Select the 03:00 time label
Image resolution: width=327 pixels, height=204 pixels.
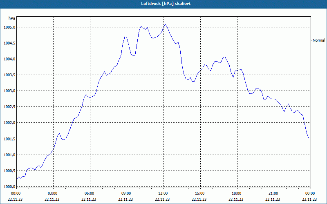point(53,193)
